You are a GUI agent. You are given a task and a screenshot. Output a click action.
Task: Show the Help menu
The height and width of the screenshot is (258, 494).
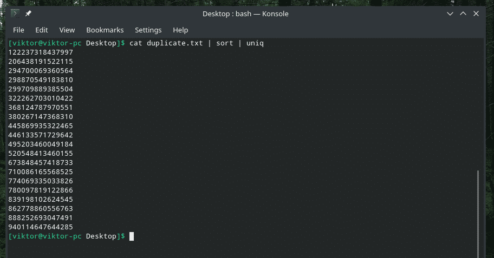(x=180, y=30)
